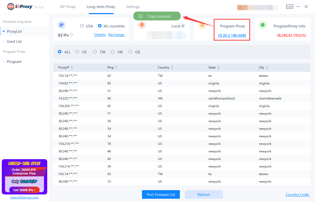This screenshot has height=202, width=315.
Task: Switch to the ISP Proxy tab
Action: 68,7
